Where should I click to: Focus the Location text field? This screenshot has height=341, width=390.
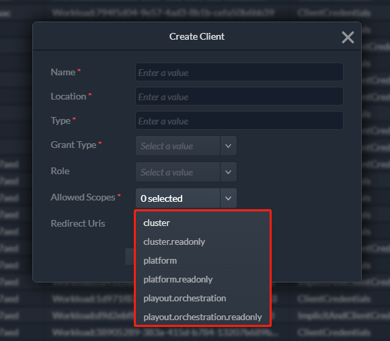tap(239, 96)
